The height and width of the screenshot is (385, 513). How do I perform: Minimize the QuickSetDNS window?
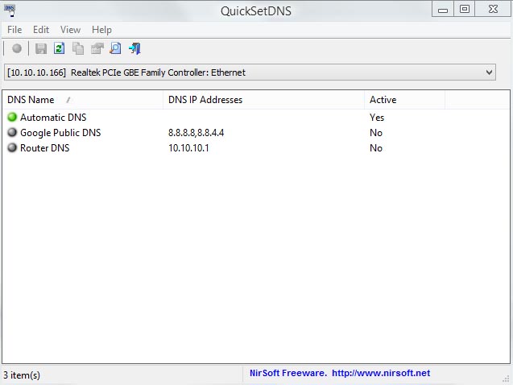click(443, 9)
